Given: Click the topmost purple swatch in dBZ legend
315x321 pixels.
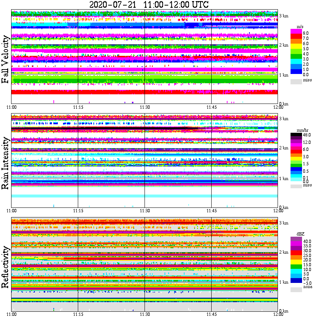Looking at the screenshot, I should tap(296, 239).
